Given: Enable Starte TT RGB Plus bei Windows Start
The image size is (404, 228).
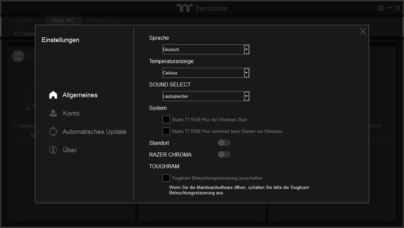Looking at the screenshot, I should tap(166, 119).
